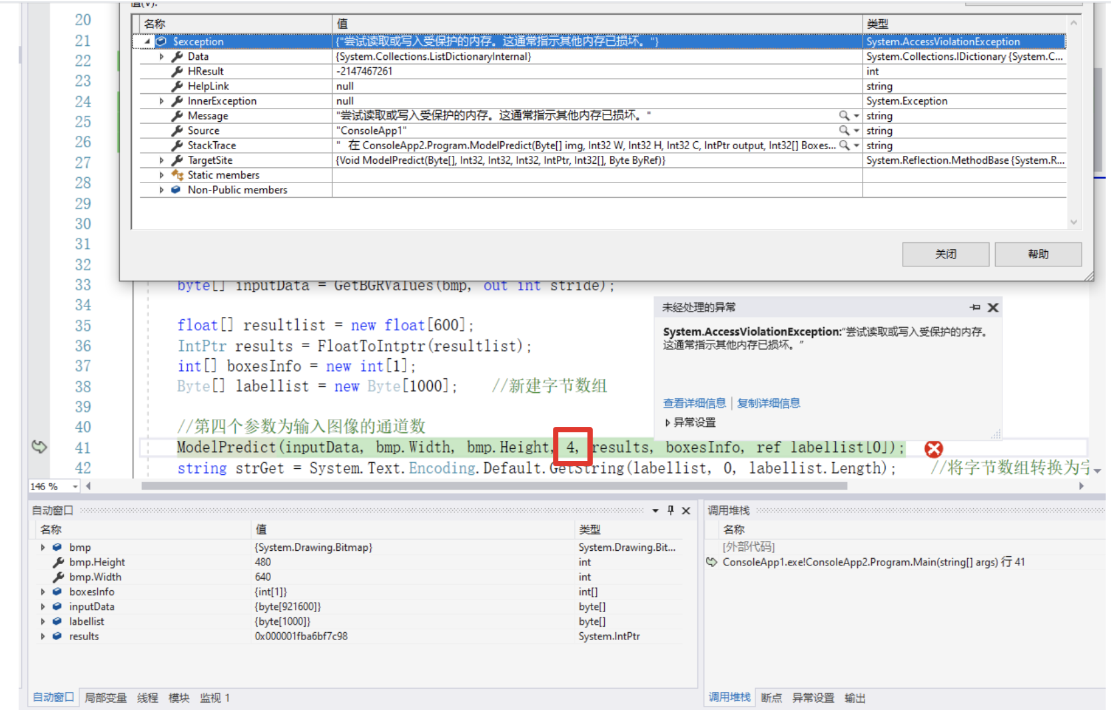Switch to 监视 1 tab
Screen dimensions: 1111x710
coord(214,697)
